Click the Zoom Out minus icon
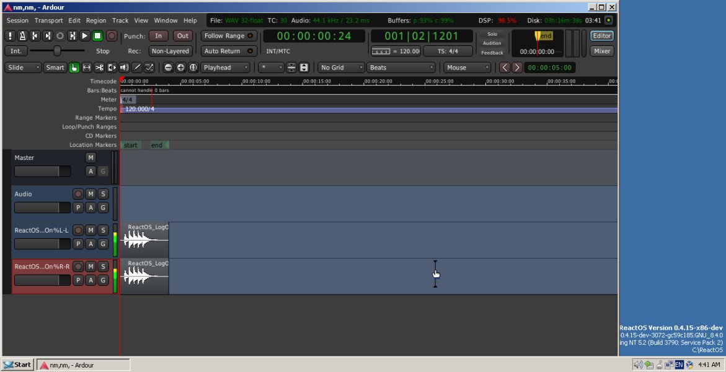Viewport: 726px width, 372px height. click(x=169, y=68)
